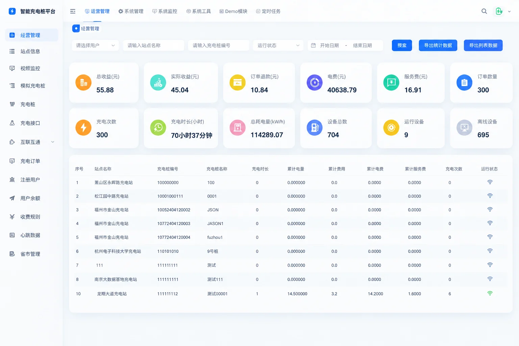519x346 pixels.
Task: Click the teal 实际收益 chart icon
Action: coord(158,82)
